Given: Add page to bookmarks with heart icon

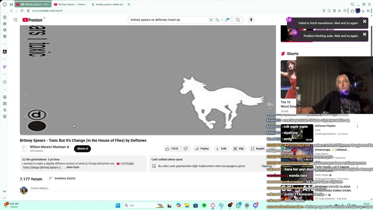Looking at the screenshot, I should (x=345, y=11).
